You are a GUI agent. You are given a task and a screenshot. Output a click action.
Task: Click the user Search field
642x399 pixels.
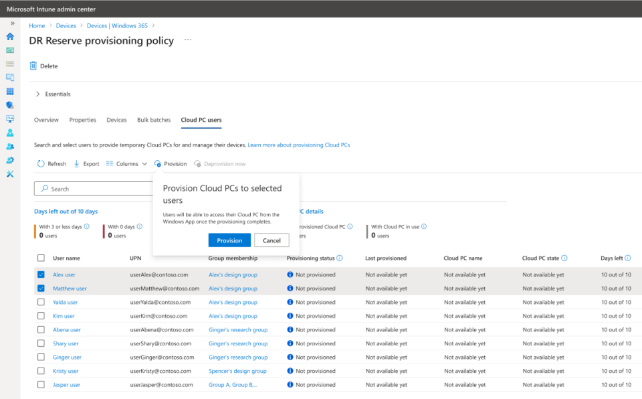[x=94, y=189]
